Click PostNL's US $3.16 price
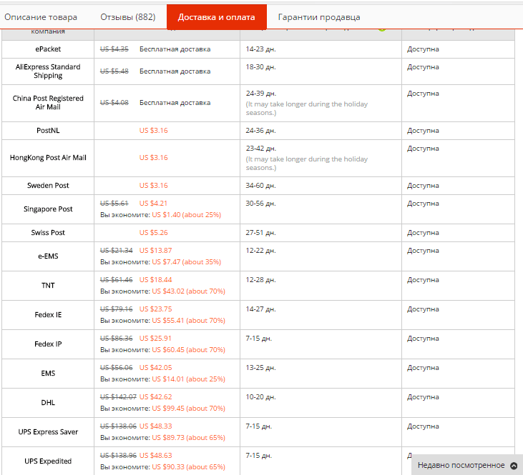The image size is (523, 475). click(x=153, y=131)
